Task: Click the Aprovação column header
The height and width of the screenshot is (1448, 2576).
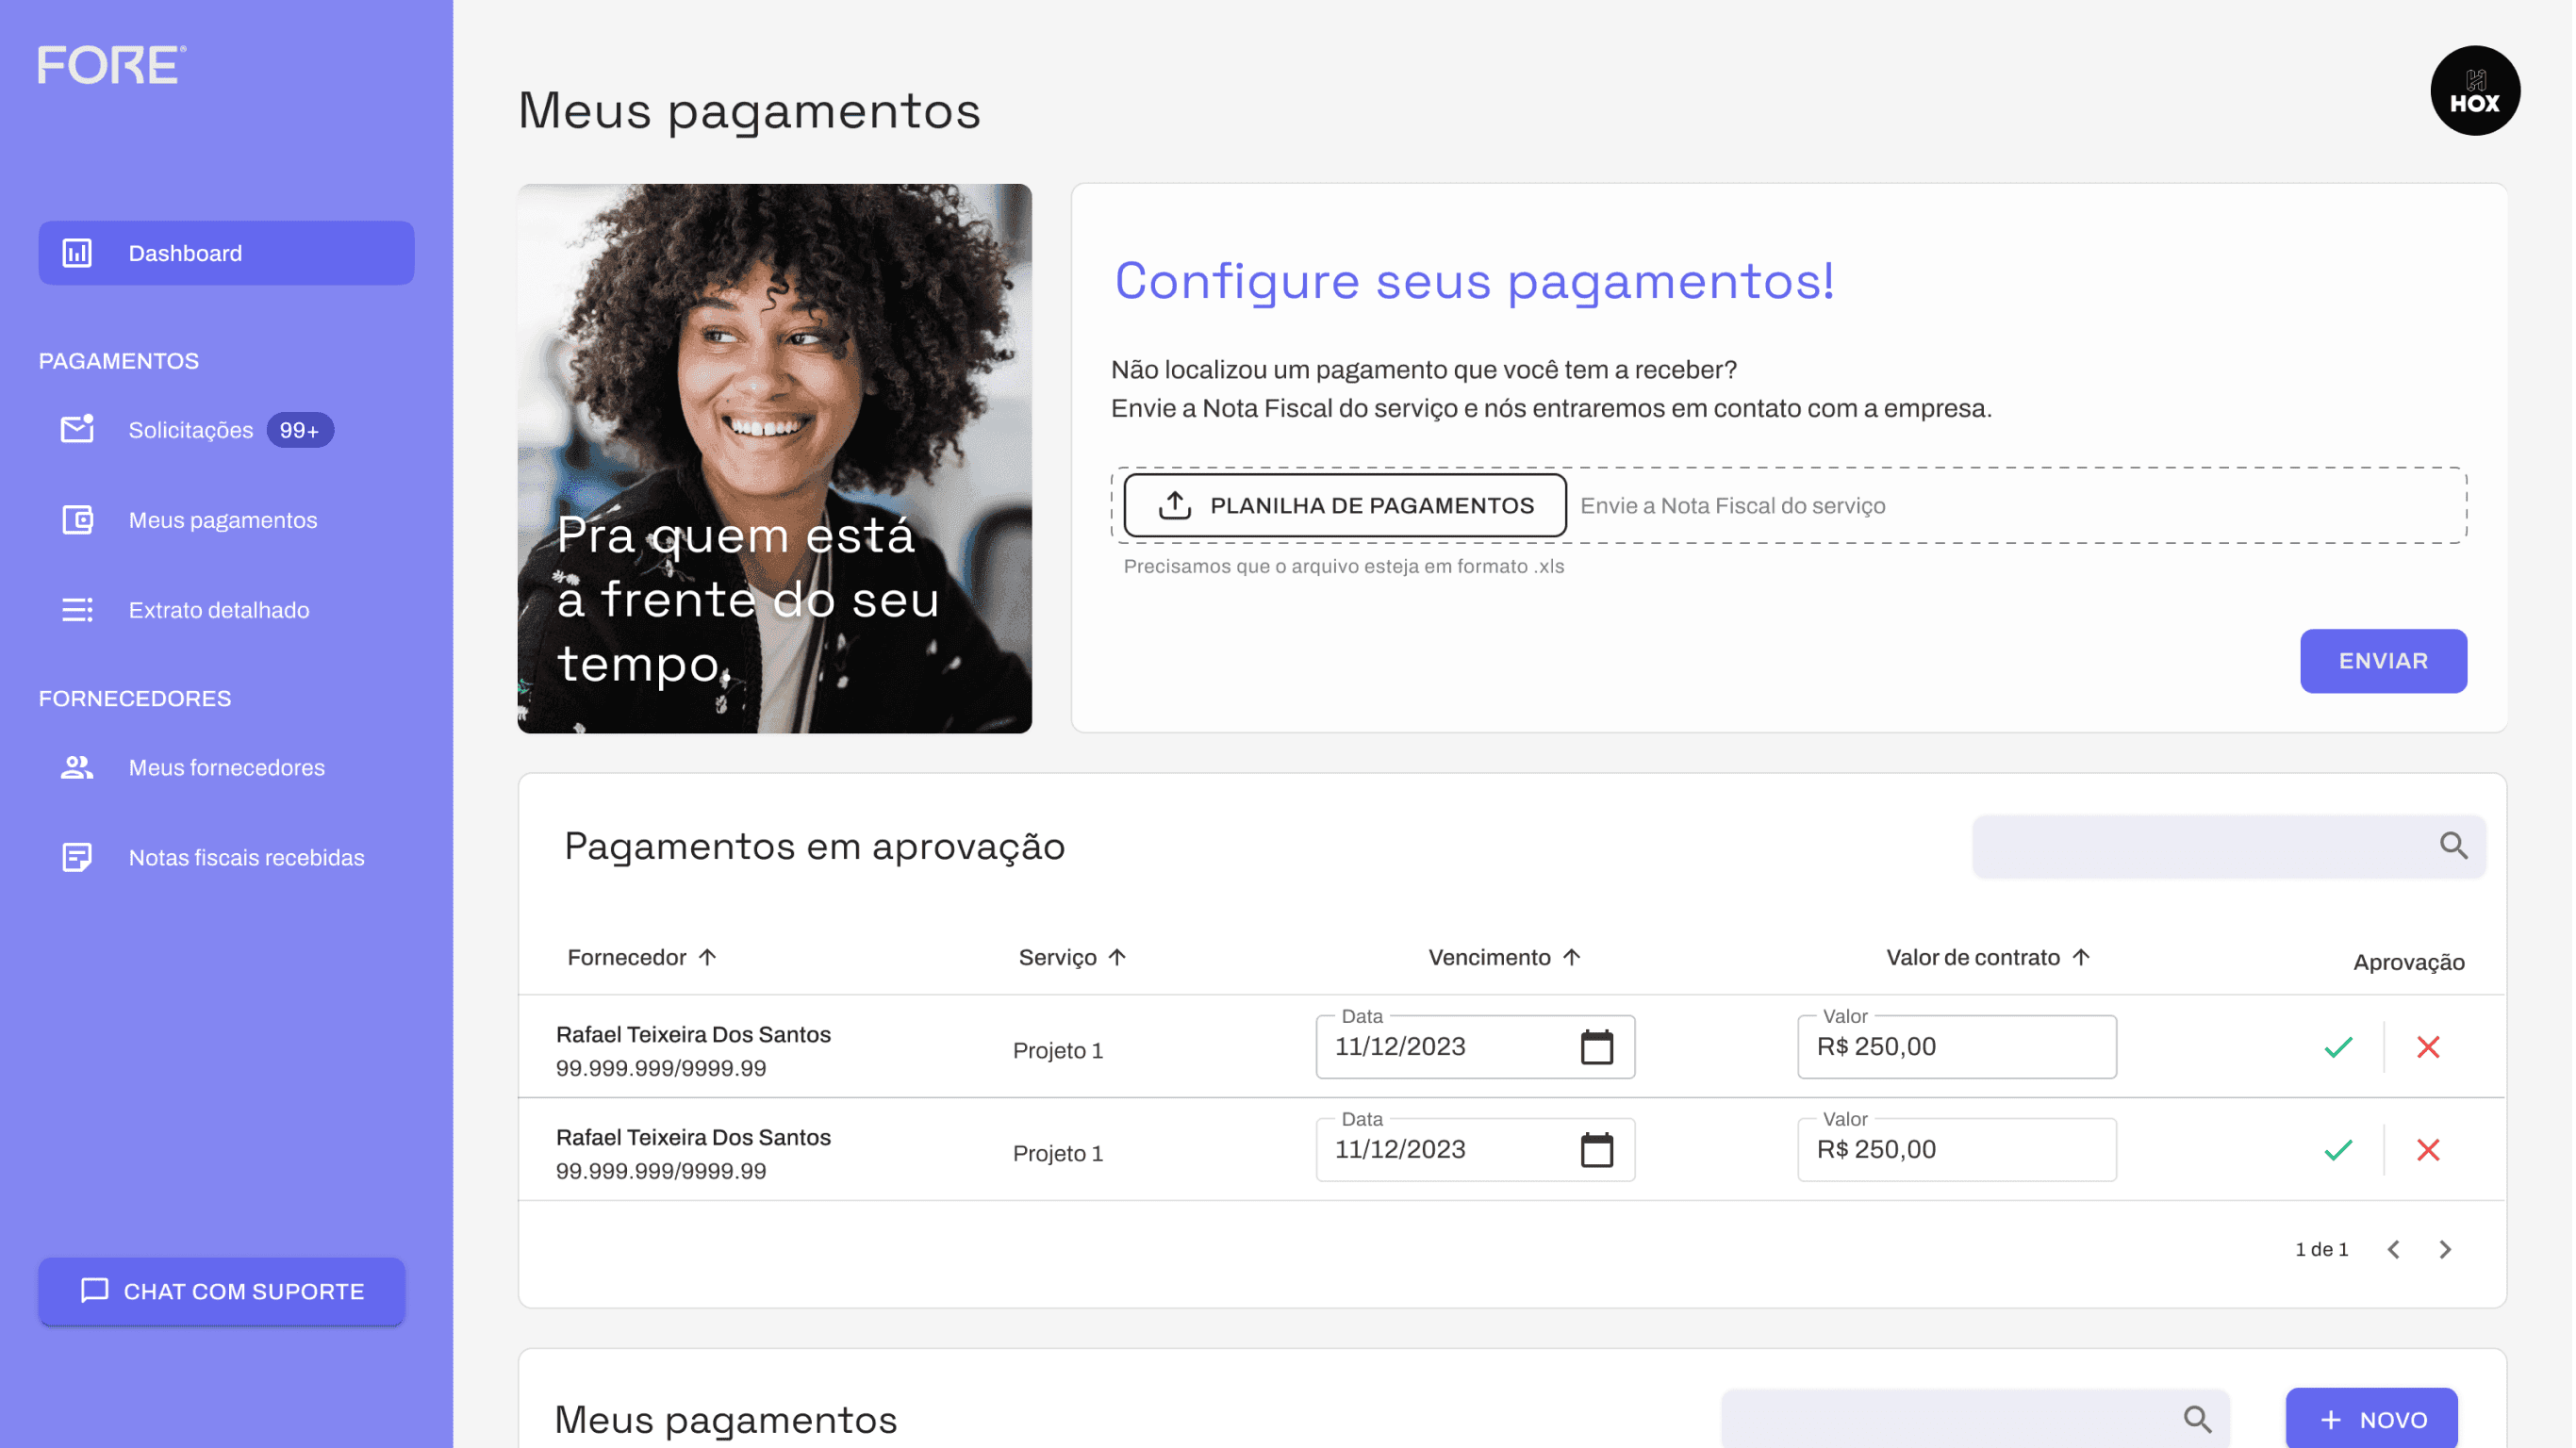Action: tap(2408, 962)
